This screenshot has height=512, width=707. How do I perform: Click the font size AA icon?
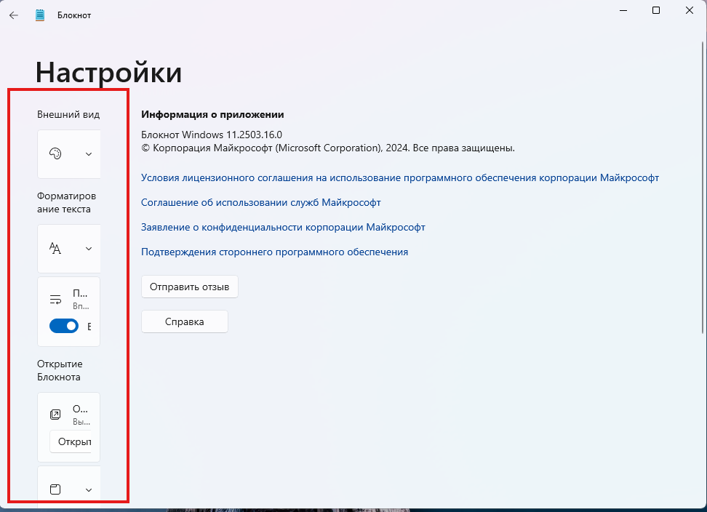55,248
